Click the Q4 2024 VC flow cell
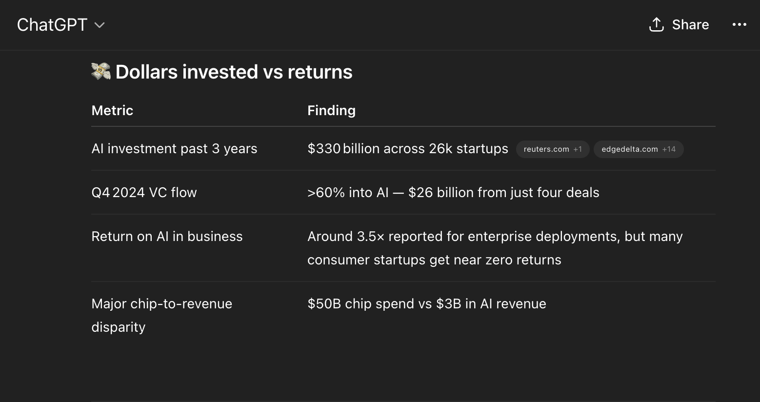Image resolution: width=760 pixels, height=402 pixels. [x=144, y=193]
